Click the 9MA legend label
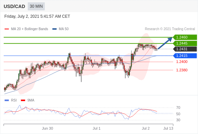Image resolution: width=198 pixels, height=134 pixels. click(x=31, y=100)
